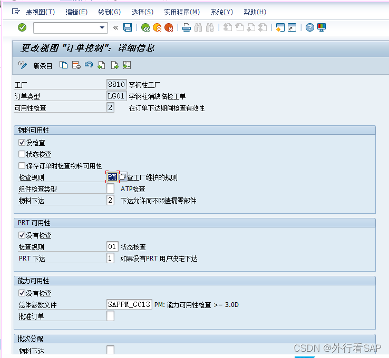The height and width of the screenshot is (358, 389).
Task: Exit using the orange up-arrow icon
Action: pos(157,27)
